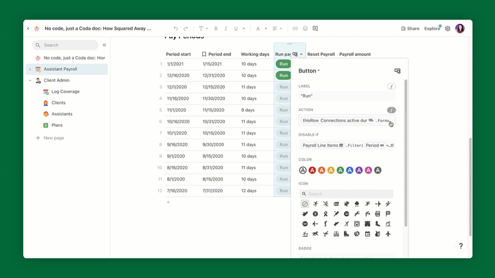Pick the boot icon in last row
This screenshot has width=495, height=278.
point(346,234)
